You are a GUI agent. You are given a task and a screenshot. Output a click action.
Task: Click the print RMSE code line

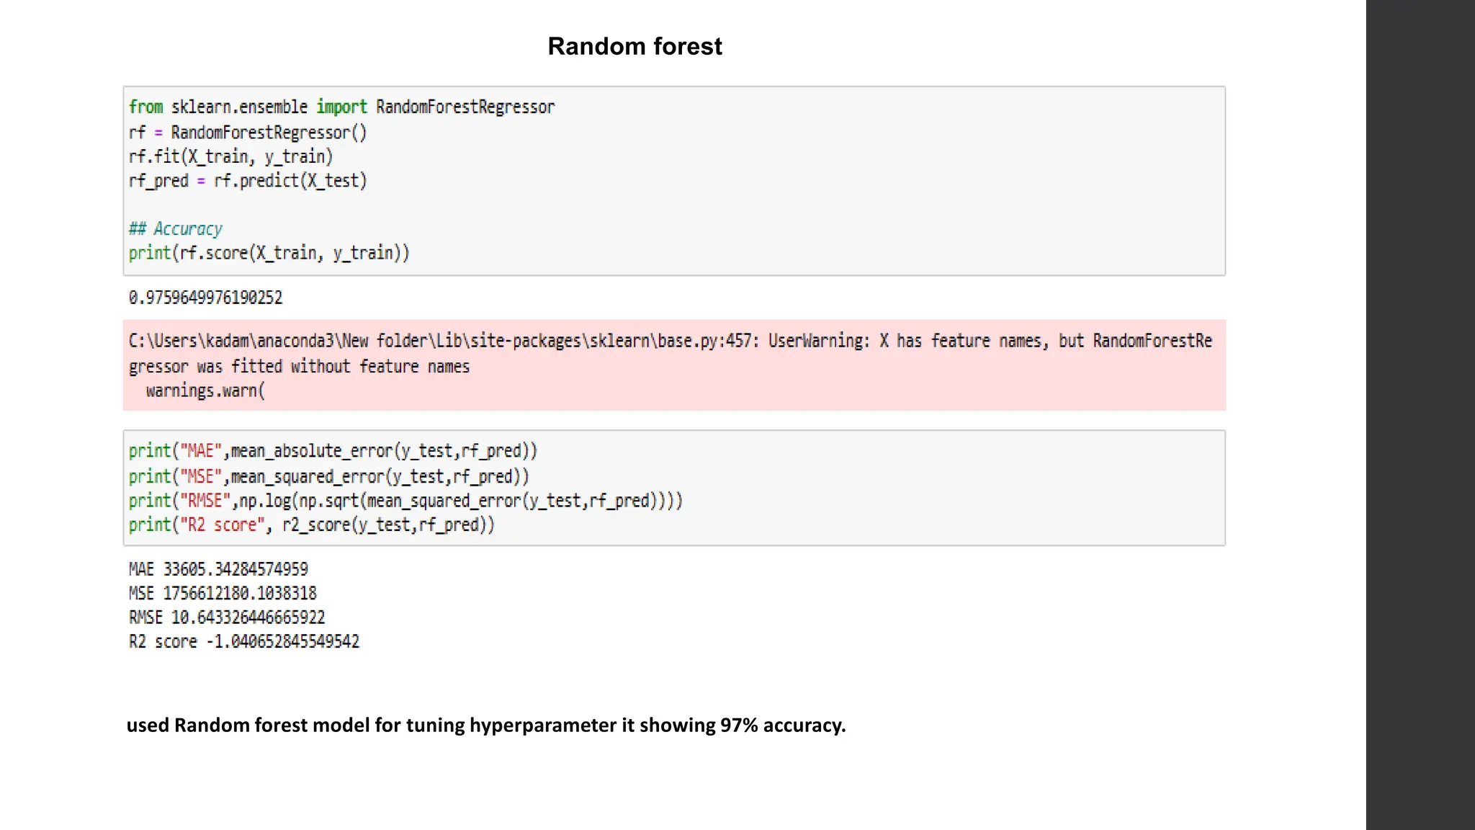click(405, 501)
